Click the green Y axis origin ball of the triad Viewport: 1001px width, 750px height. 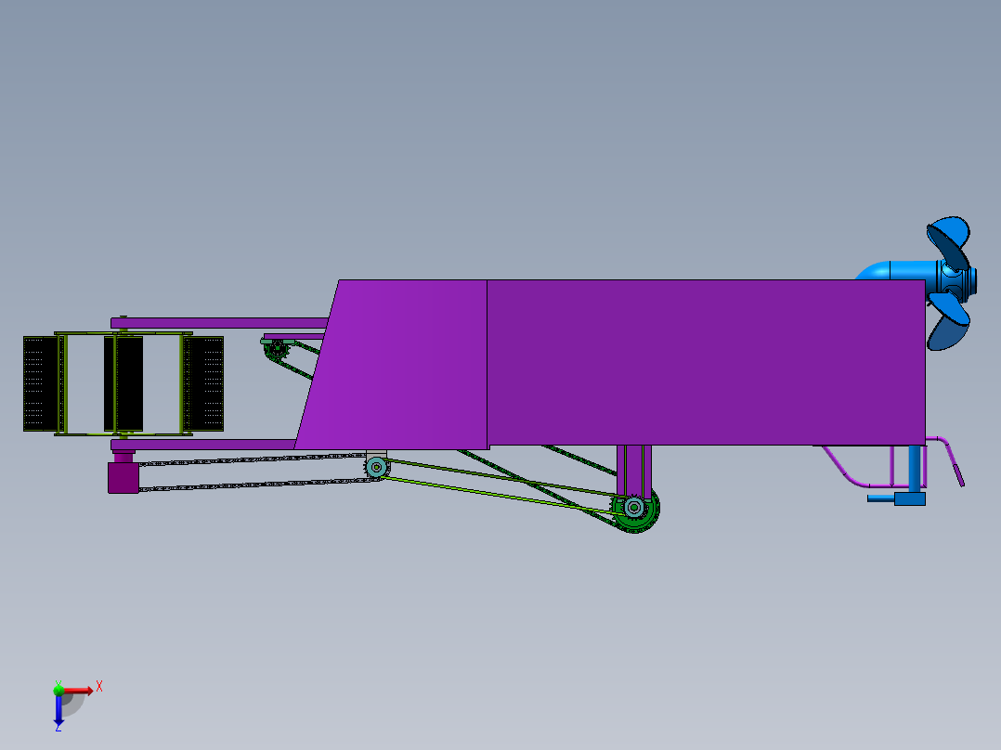point(58,690)
